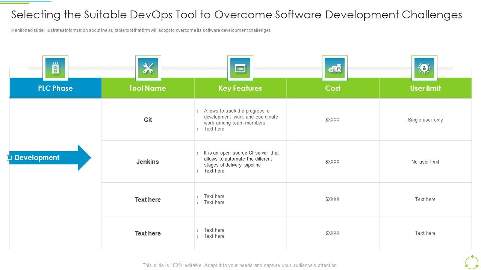Click the small square bullet beside Development
The image size is (481, 270).
9,158
